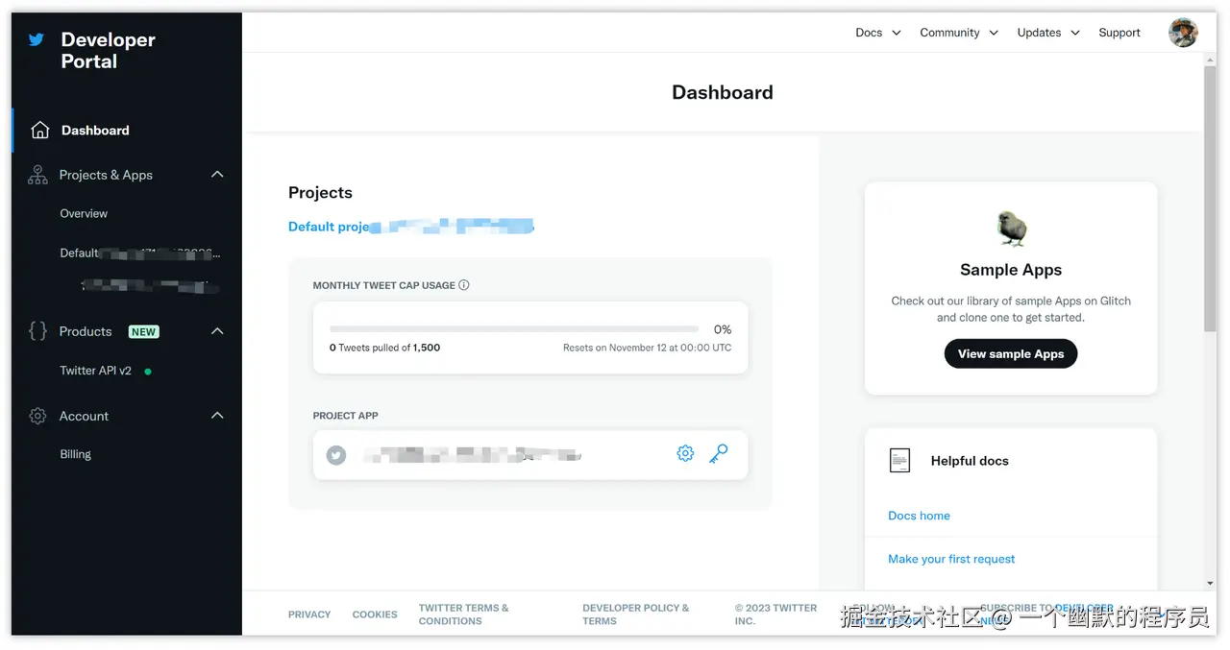Click the Projects & Apps hierarchy icon
The height and width of the screenshot is (650, 1230).
pyautogui.click(x=37, y=175)
